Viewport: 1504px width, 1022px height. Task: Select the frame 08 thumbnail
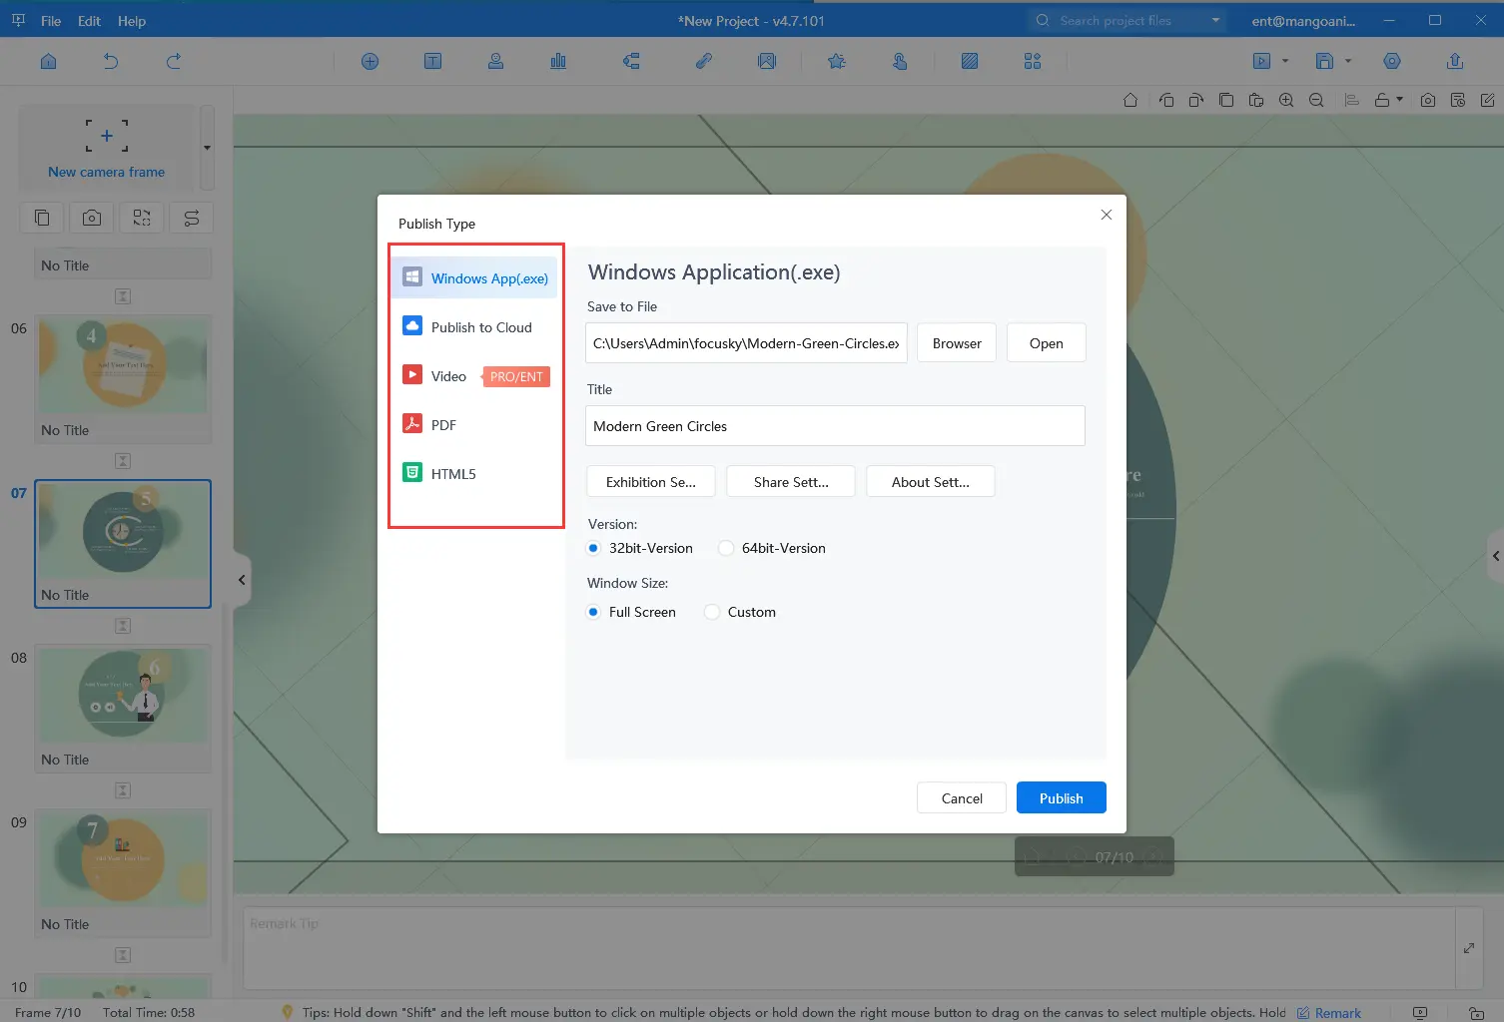(x=123, y=695)
